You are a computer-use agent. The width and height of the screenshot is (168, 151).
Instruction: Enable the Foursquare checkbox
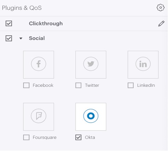point(26,137)
